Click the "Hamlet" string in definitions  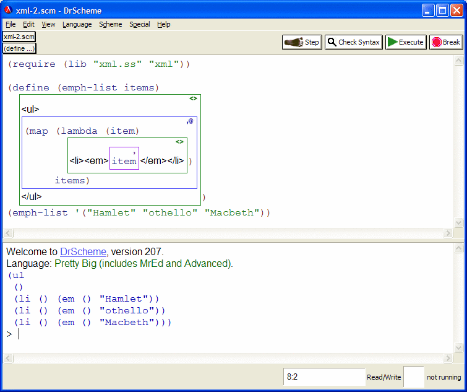point(111,212)
